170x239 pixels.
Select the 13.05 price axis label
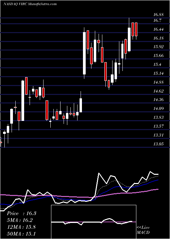(158, 144)
